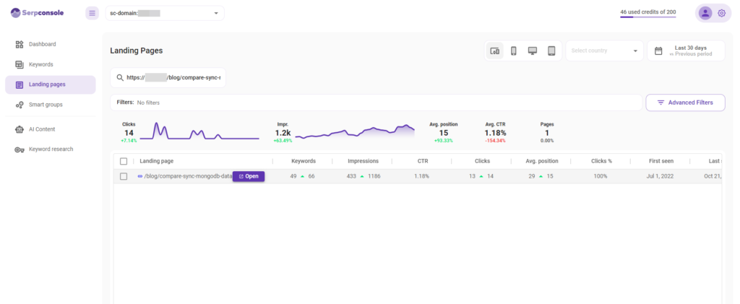Image resolution: width=740 pixels, height=304 pixels.
Task: Filter by mobile device icon
Action: coord(514,51)
